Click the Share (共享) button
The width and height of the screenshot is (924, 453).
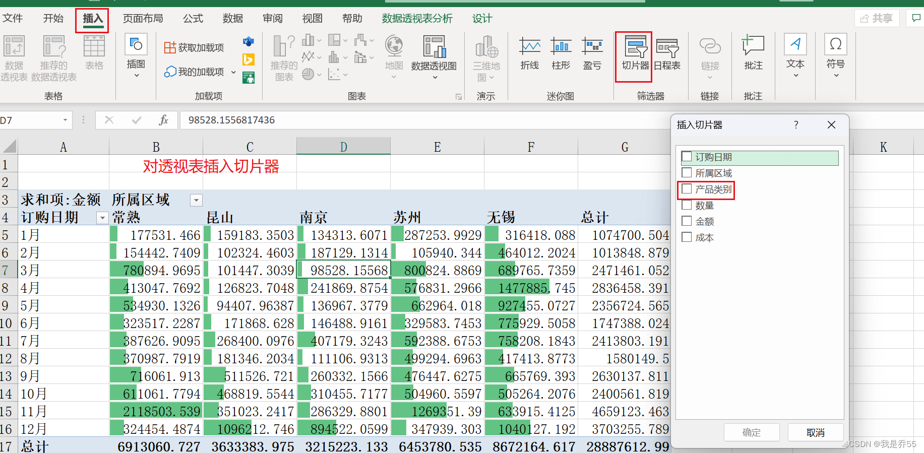pos(877,18)
